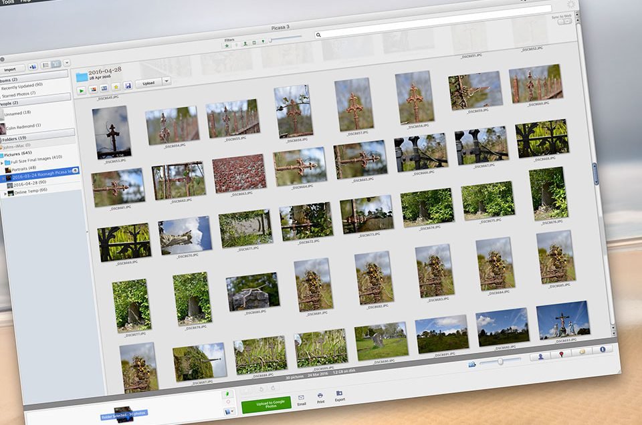Toggle the faces-only filter
Image resolution: width=642 pixels, height=425 pixels.
pyautogui.click(x=245, y=43)
